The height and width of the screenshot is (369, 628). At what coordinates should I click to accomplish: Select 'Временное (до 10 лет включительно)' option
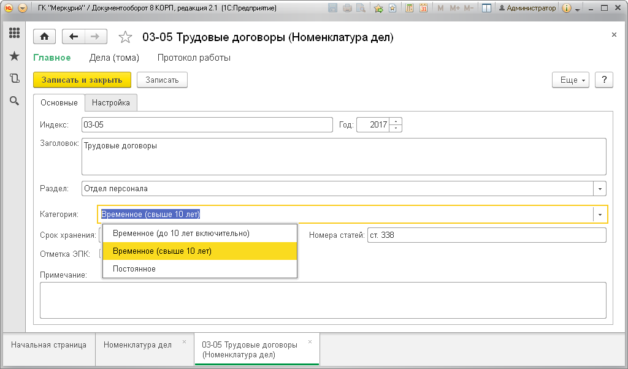coord(200,234)
